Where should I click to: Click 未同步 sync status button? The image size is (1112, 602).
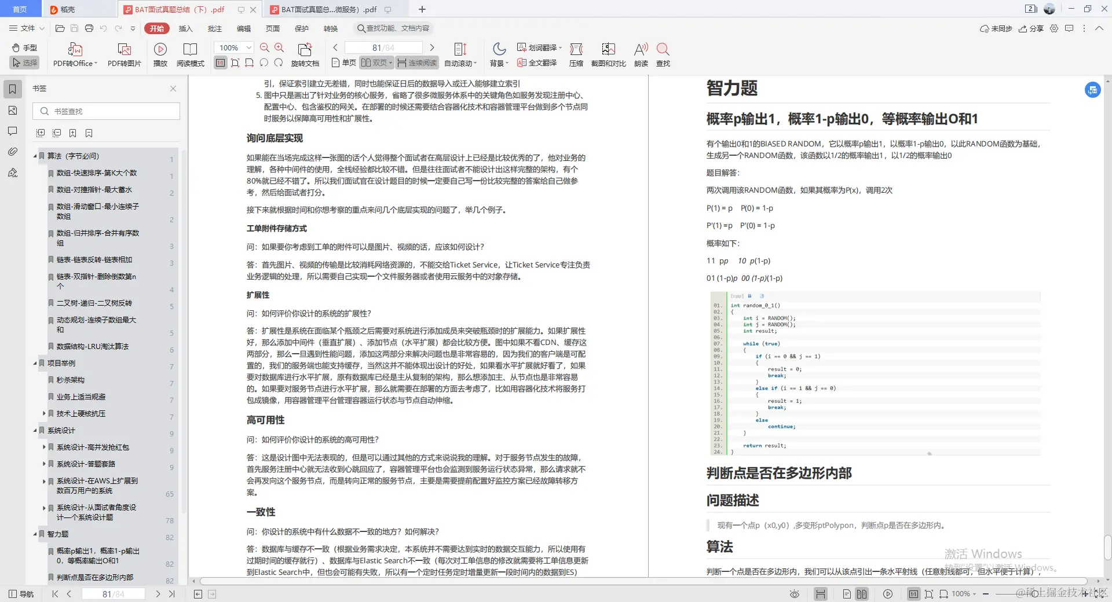click(x=996, y=28)
